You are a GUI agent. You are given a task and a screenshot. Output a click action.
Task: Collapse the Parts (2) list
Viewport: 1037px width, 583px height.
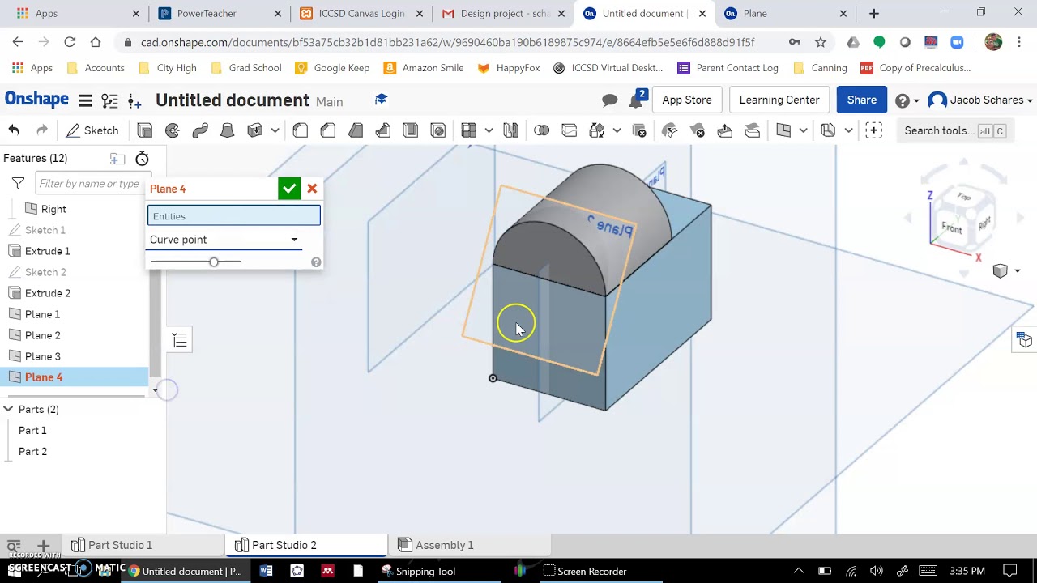point(8,410)
